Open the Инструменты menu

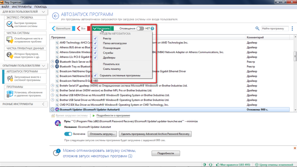tap(22, 7)
